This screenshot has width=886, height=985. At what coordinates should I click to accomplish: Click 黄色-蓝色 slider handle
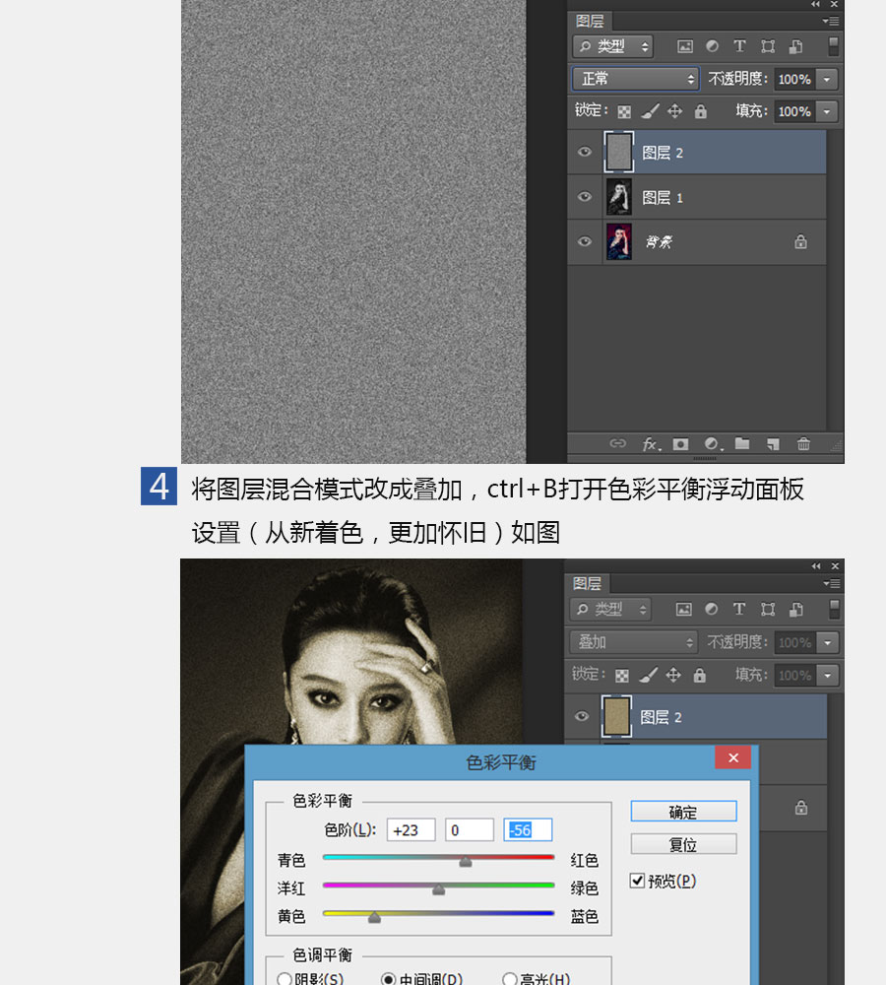[x=374, y=917]
